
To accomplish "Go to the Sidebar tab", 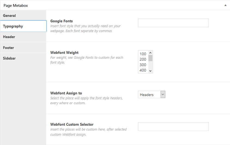I will coord(23,58).
